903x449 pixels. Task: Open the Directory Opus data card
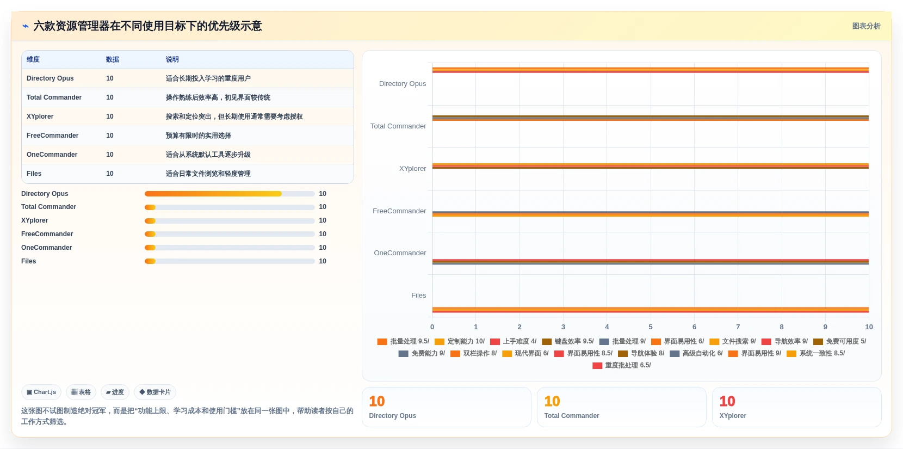(447, 407)
